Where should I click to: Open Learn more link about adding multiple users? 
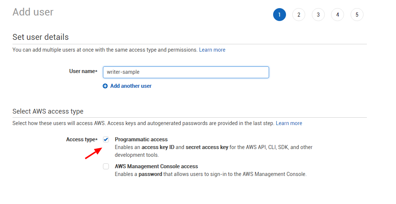[212, 50]
